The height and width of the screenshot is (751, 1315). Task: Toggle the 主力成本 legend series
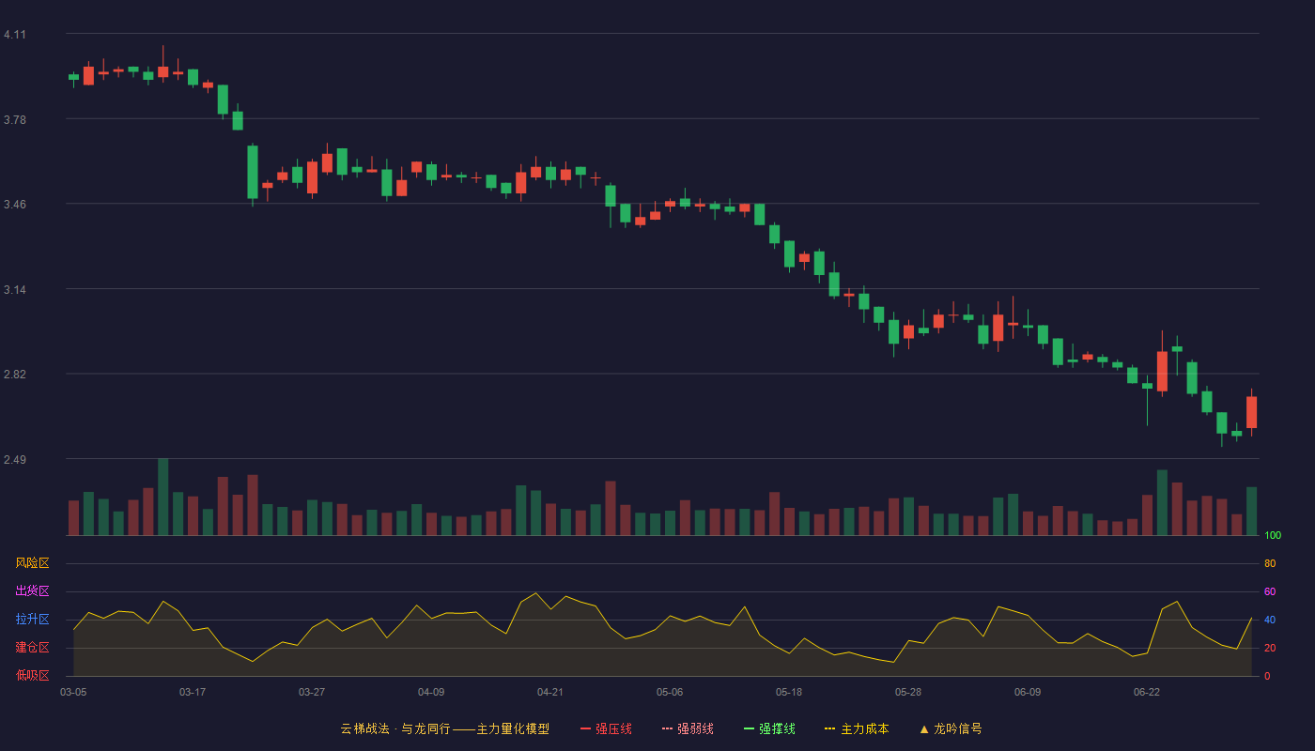point(857,728)
